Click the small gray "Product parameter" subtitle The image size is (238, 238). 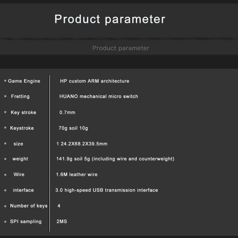pyautogui.click(x=121, y=48)
